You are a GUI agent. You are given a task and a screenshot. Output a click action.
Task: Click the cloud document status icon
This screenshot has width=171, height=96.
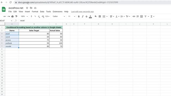[35, 8]
